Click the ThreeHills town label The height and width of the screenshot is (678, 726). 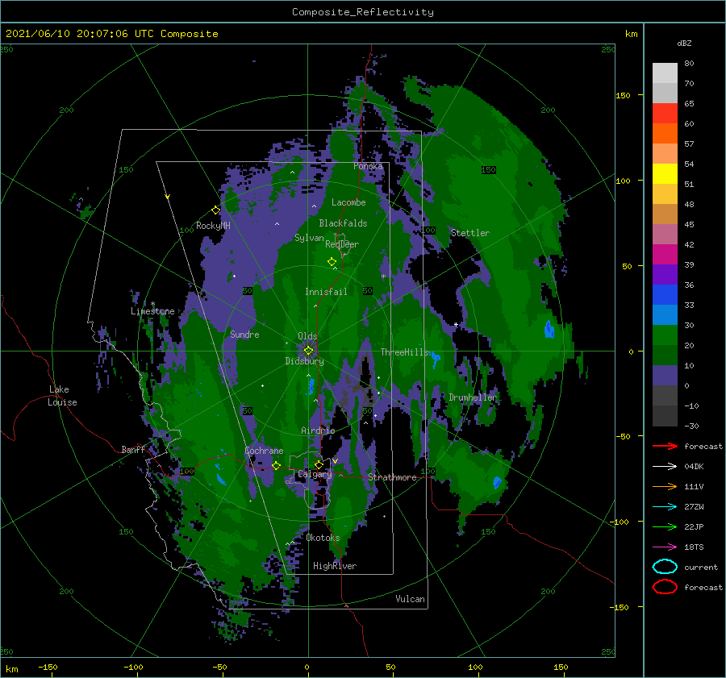pos(405,352)
